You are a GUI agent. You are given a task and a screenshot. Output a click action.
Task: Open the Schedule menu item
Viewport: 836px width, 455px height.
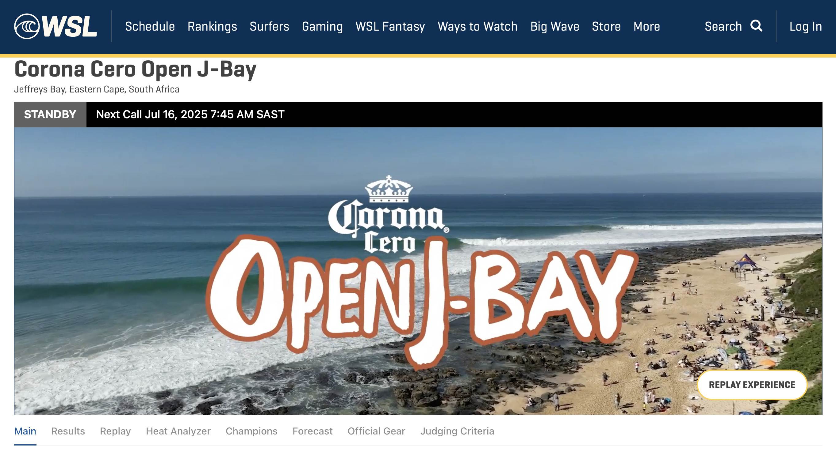coord(150,26)
